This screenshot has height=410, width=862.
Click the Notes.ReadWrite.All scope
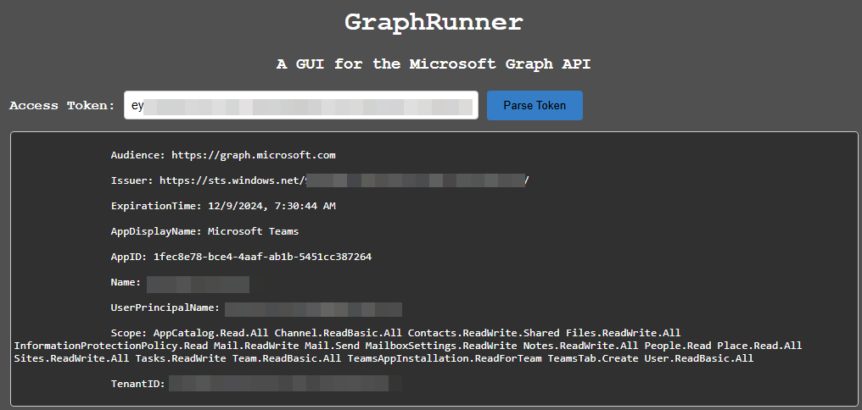[x=580, y=346]
